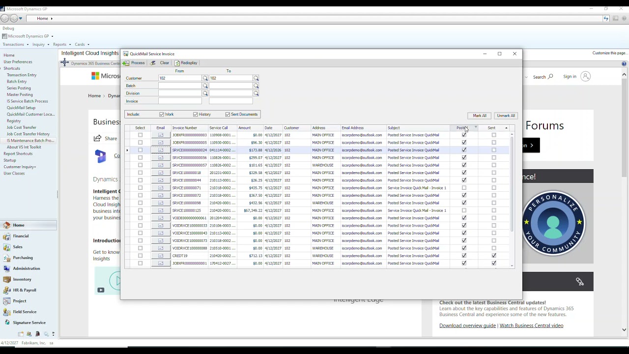Click the video play thumbnail under Introduction
This screenshot has width=629, height=354.
[x=107, y=281]
